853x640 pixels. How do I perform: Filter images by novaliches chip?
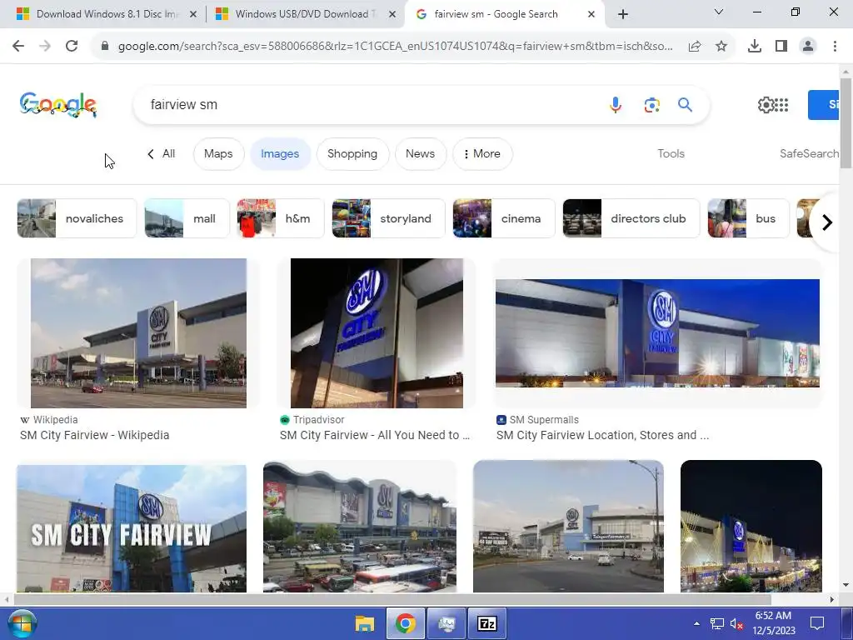tap(77, 218)
